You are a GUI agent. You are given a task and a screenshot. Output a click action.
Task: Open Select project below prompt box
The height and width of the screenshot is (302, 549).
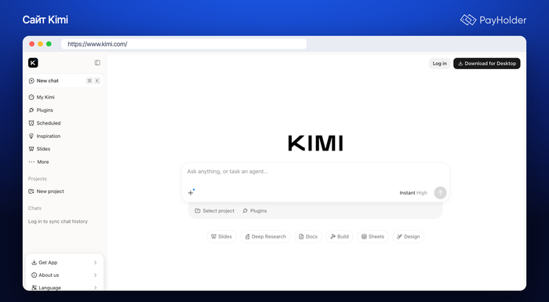215,211
